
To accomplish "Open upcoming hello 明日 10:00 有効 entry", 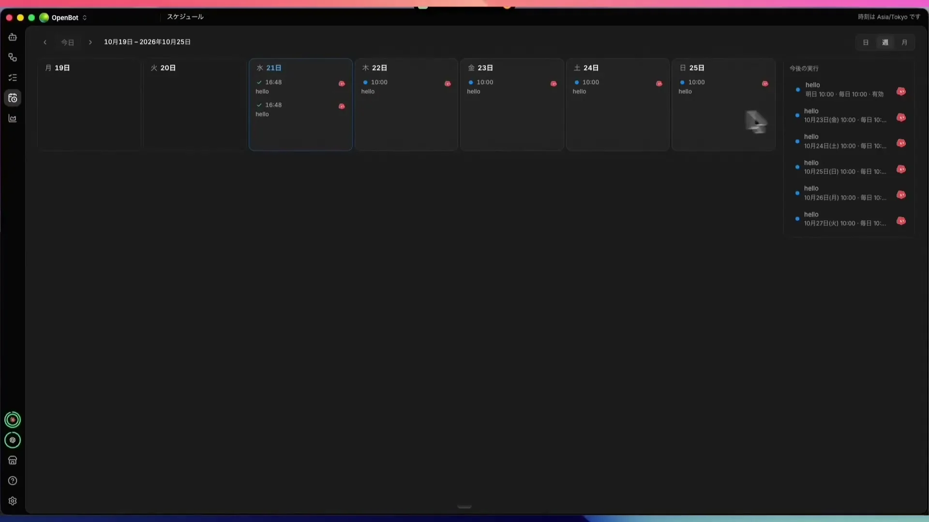I will click(850, 89).
